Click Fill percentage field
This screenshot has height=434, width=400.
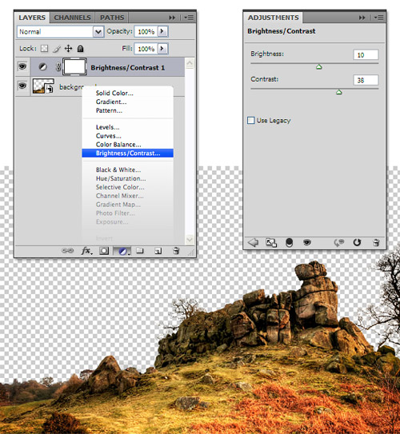[x=146, y=49]
